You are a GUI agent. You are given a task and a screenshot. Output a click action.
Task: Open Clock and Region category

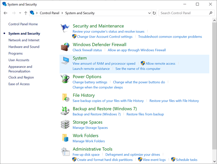(21, 77)
